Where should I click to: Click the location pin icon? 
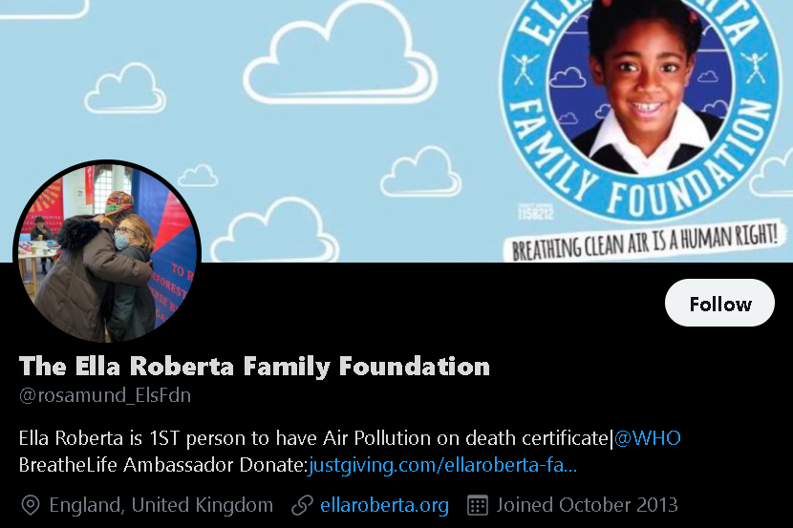31,505
